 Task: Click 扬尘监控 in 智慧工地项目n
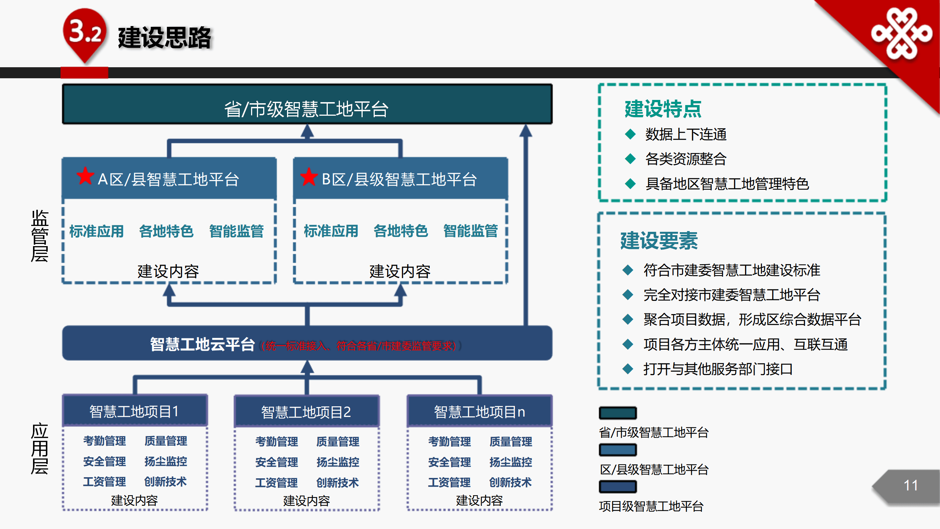511,462
